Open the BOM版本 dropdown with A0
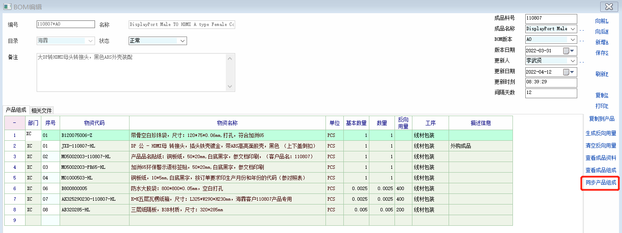The height and width of the screenshot is (233, 622). pyautogui.click(x=573, y=40)
